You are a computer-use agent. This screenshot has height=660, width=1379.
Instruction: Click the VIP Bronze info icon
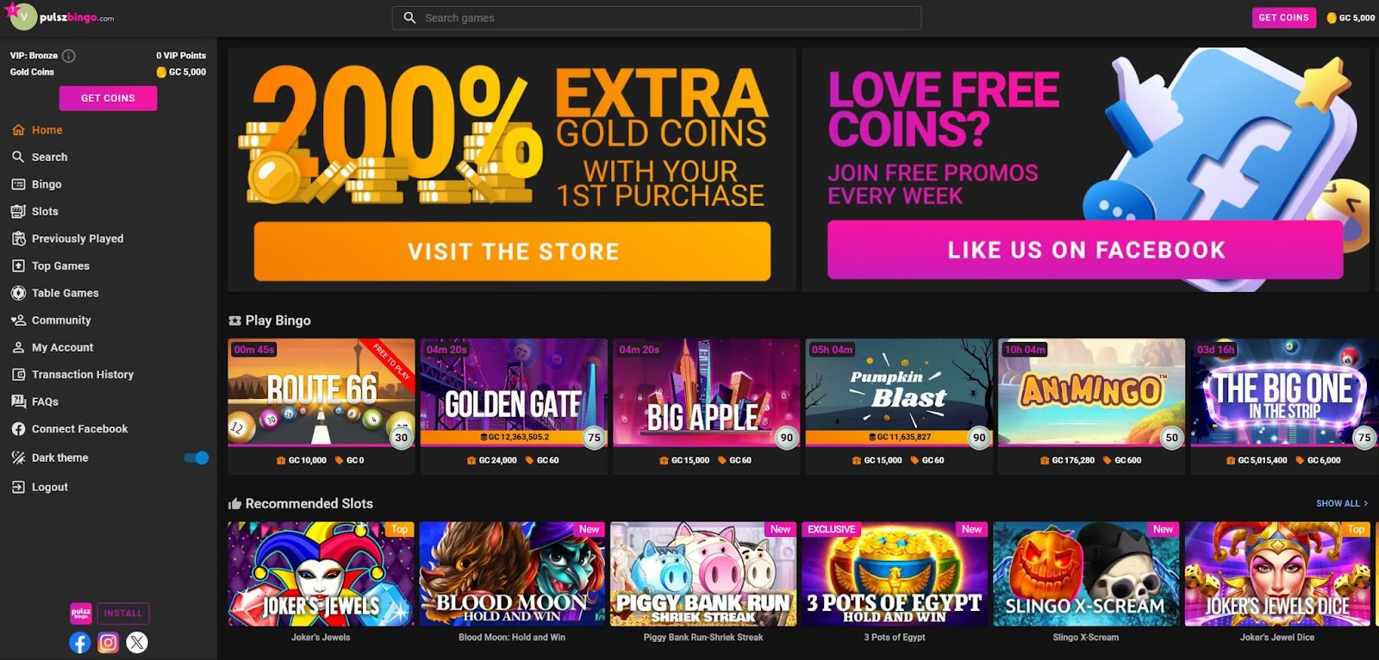point(69,56)
